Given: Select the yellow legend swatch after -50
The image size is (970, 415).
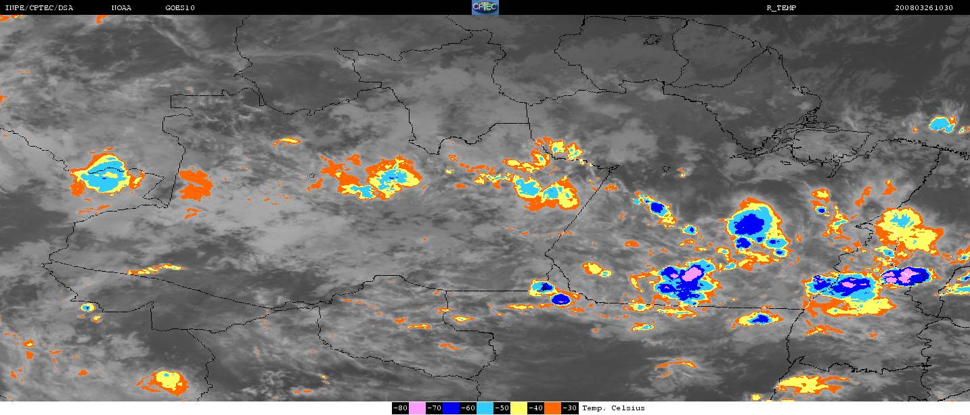Looking at the screenshot, I should [x=519, y=408].
